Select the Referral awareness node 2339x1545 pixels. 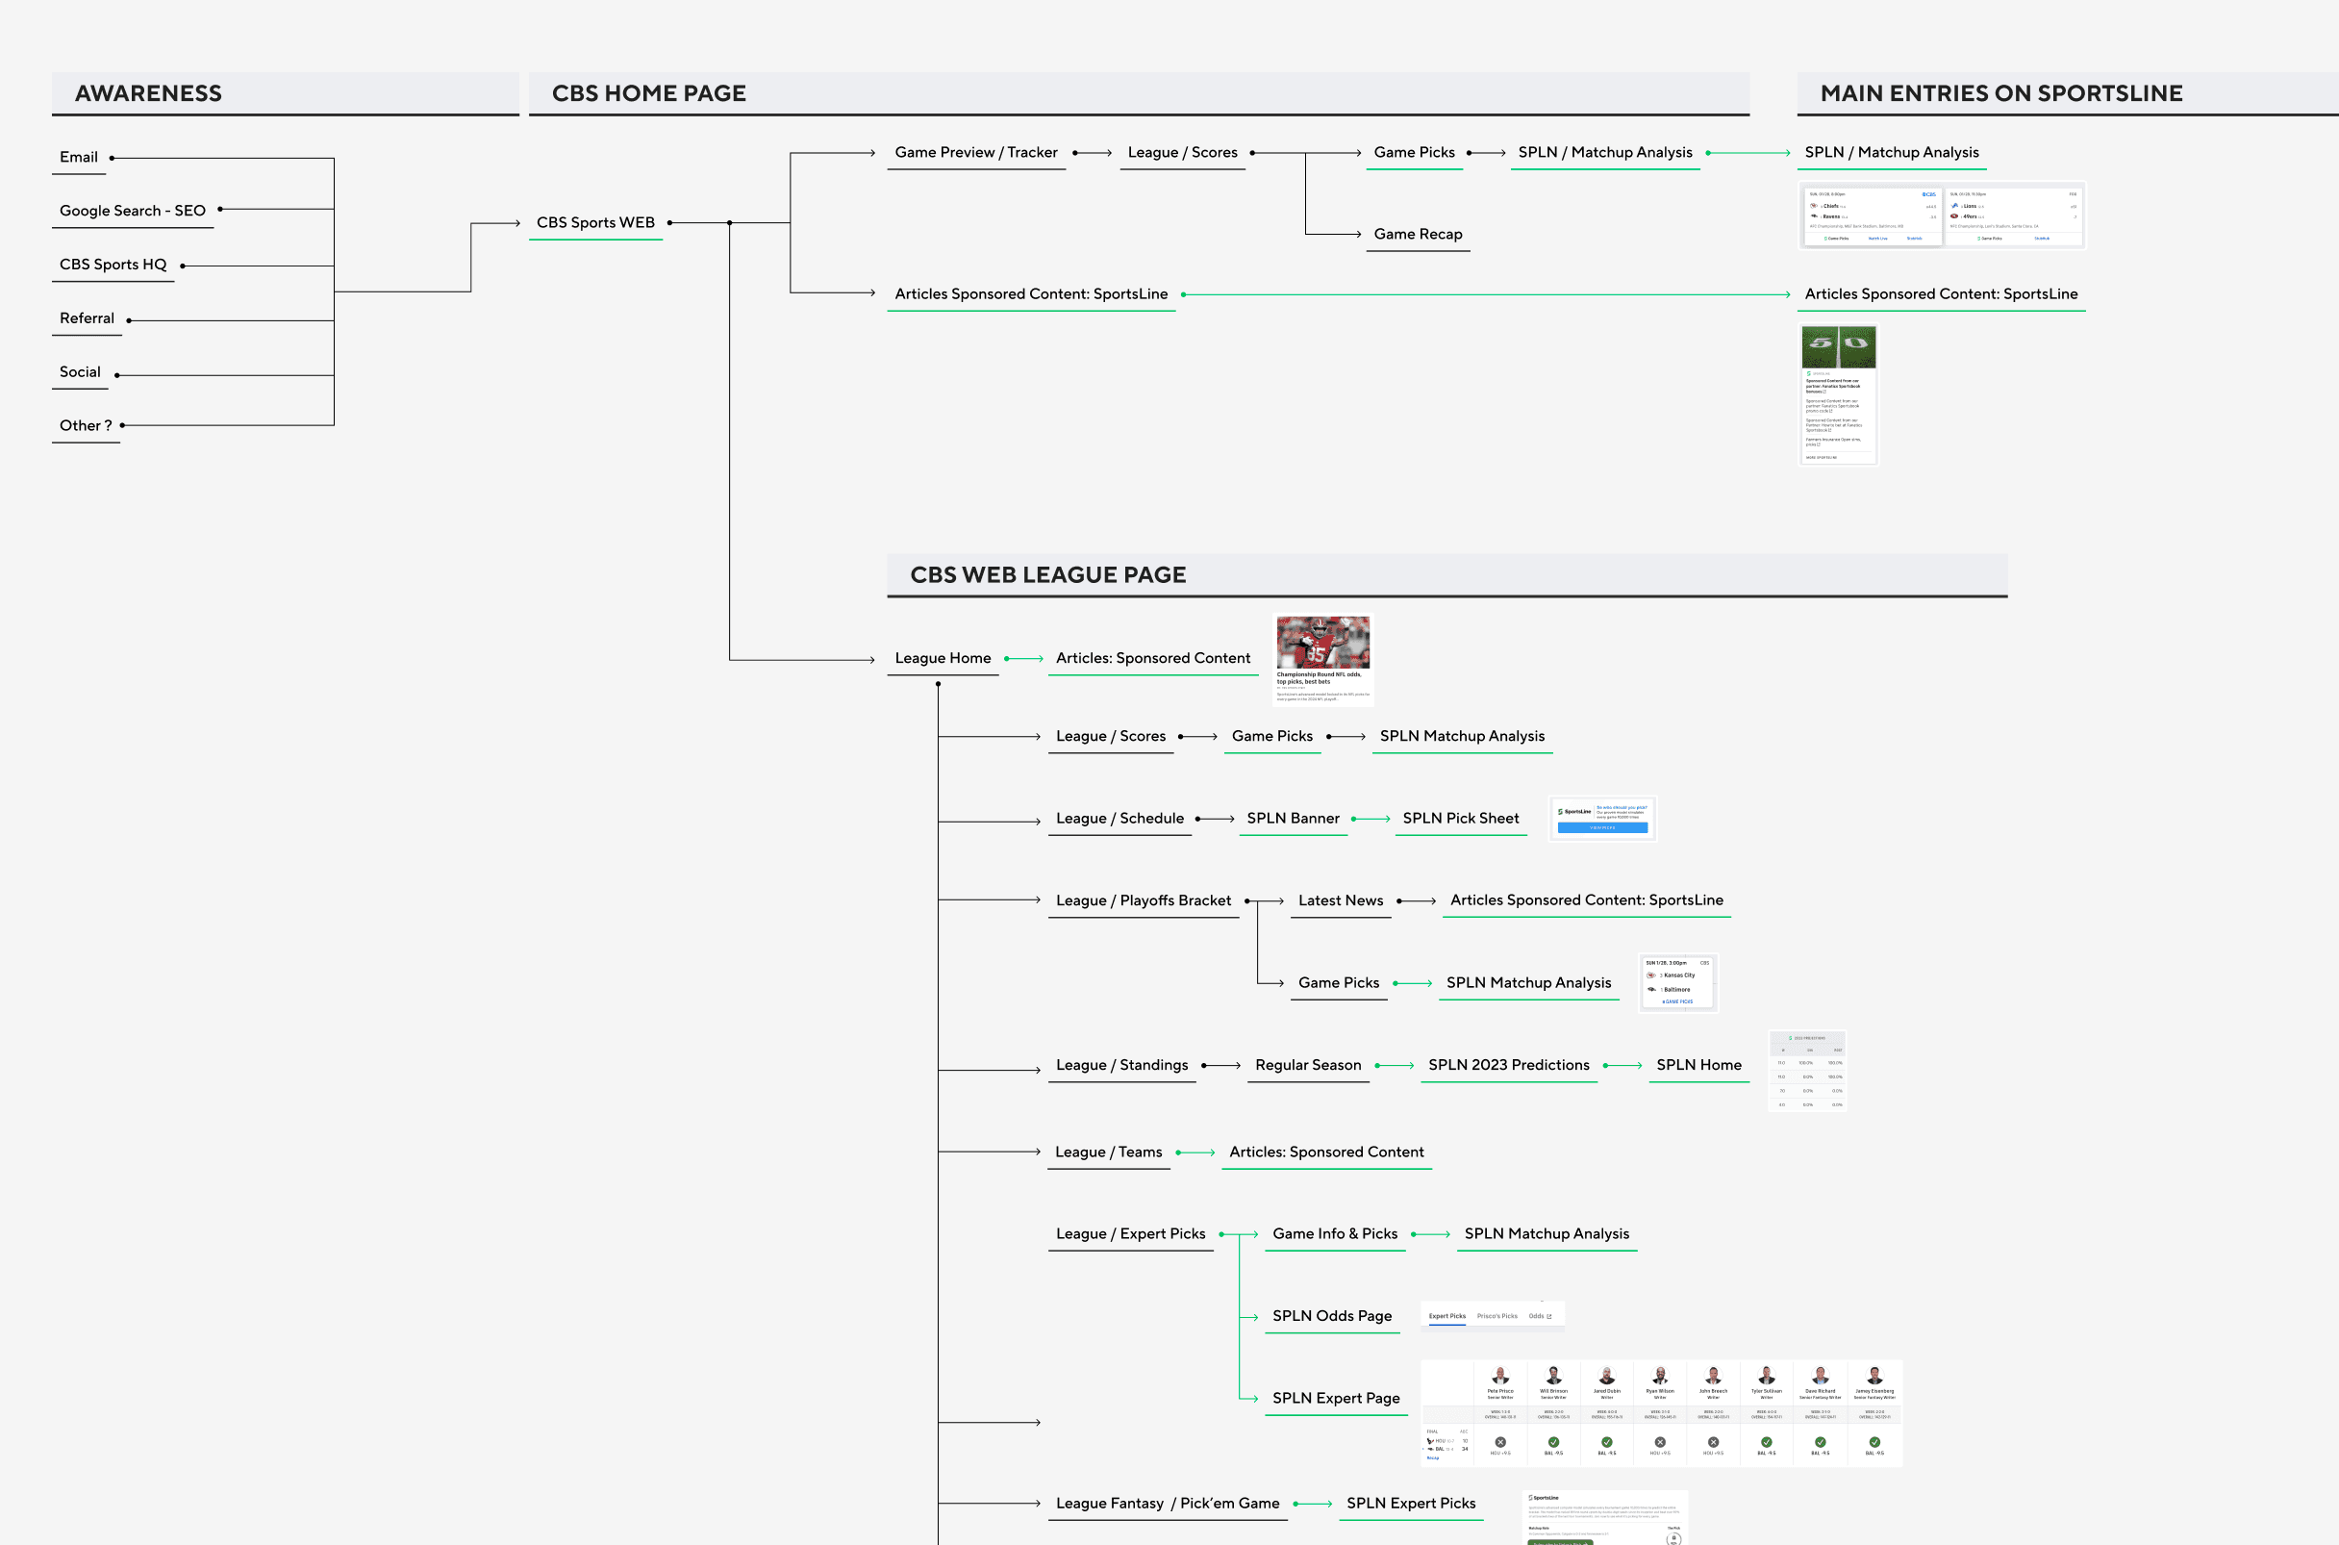pyautogui.click(x=87, y=318)
